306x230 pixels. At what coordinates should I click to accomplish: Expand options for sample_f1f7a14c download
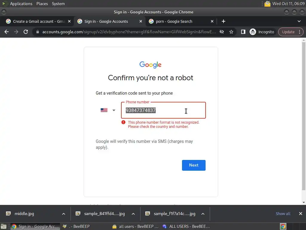pos(203,214)
